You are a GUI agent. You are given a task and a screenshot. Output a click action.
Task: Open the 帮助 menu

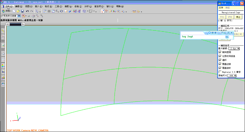[x=120, y=6]
